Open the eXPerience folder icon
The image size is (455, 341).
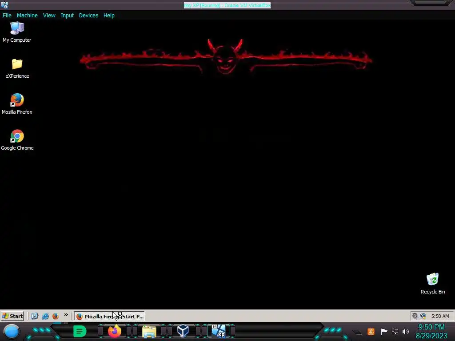(17, 68)
